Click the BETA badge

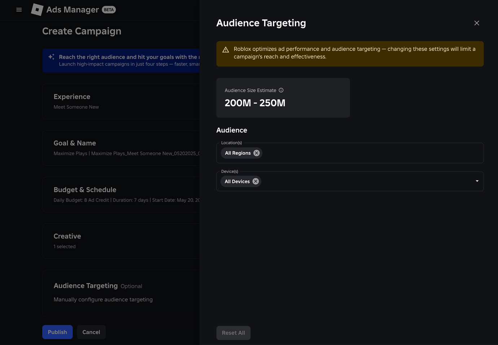pyautogui.click(x=109, y=10)
